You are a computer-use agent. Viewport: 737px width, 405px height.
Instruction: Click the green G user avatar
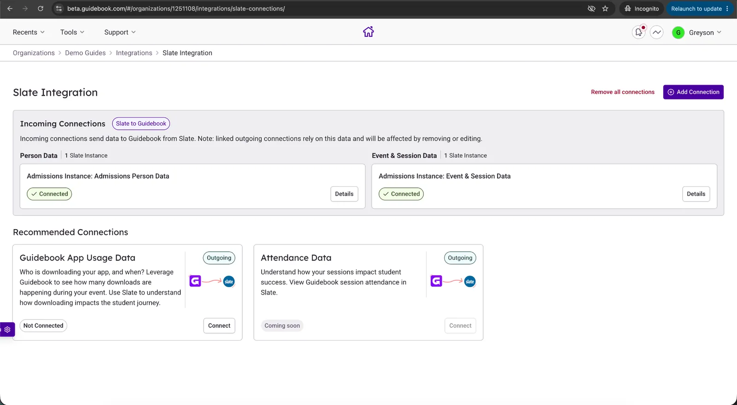click(678, 33)
